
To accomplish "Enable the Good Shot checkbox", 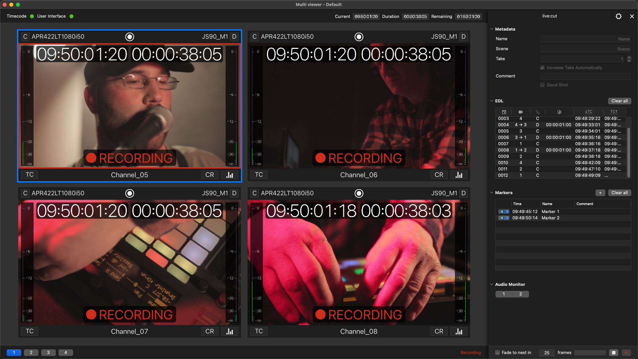I will coord(542,85).
